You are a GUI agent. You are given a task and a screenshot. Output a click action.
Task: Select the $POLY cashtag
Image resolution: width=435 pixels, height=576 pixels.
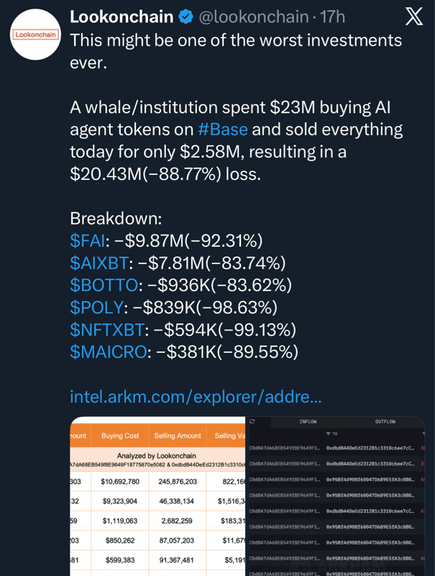[x=96, y=307]
